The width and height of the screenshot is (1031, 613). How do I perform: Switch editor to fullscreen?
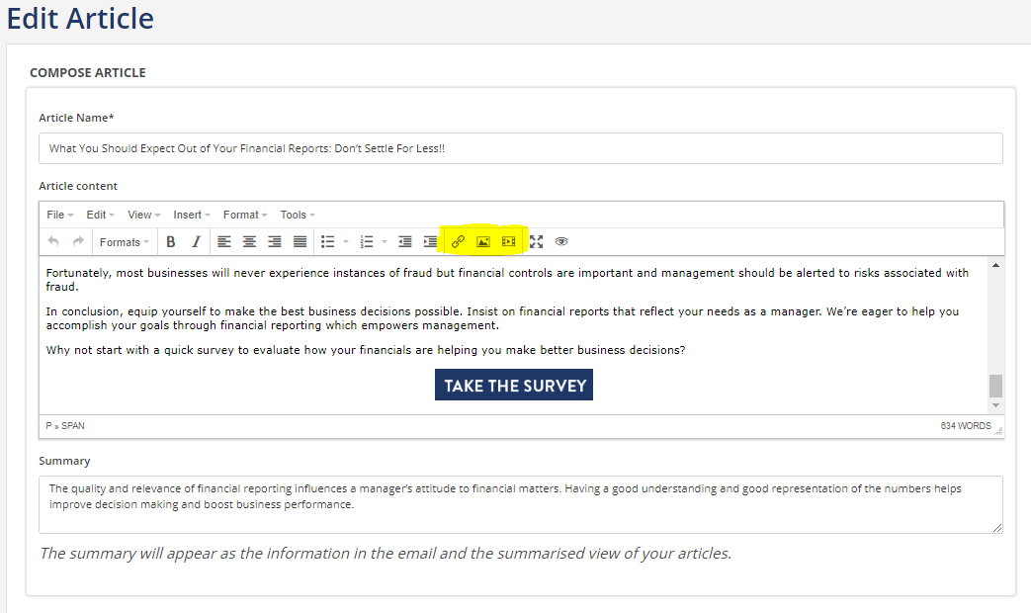(537, 241)
